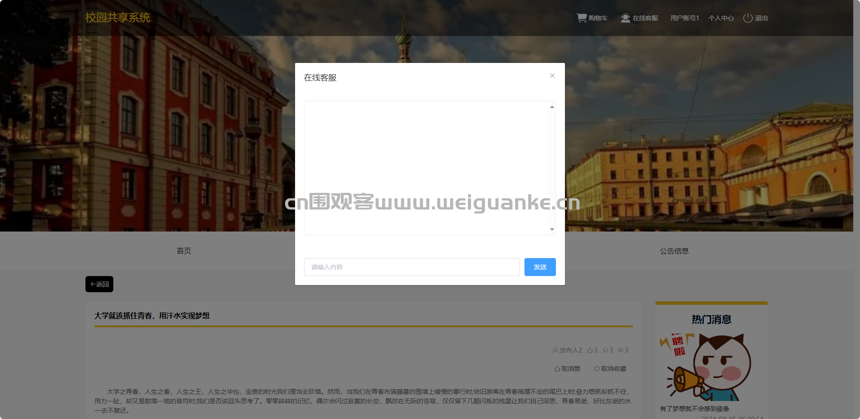
Task: Close the 在线客服 dialog
Action: pyautogui.click(x=552, y=76)
